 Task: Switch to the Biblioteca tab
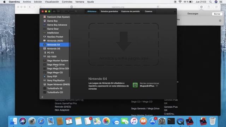(92, 11)
